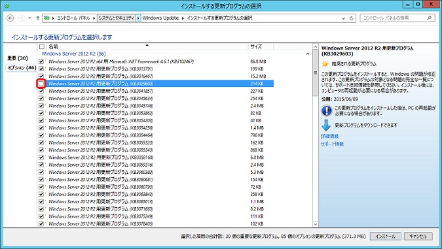Click the scrollbar up arrow
442x249 pixels.
(x=316, y=46)
